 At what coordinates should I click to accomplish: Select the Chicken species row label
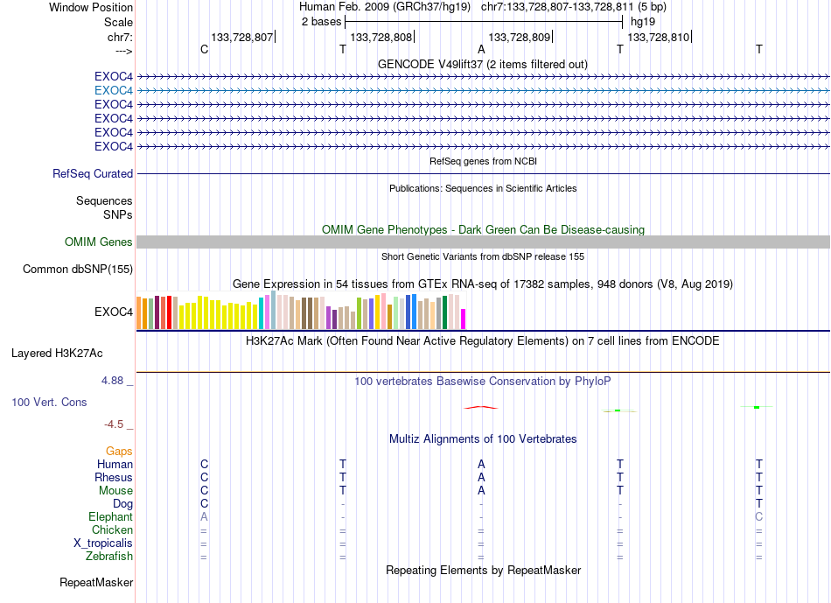pos(112,530)
